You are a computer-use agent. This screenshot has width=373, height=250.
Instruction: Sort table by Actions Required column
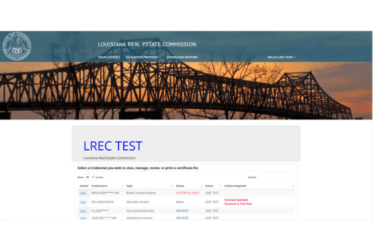pyautogui.click(x=258, y=186)
